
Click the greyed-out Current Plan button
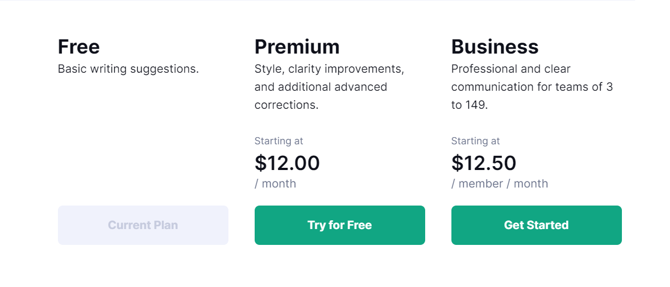(x=143, y=225)
